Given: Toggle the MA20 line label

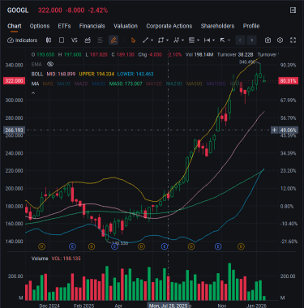Looking at the screenshot, I should click(81, 83).
